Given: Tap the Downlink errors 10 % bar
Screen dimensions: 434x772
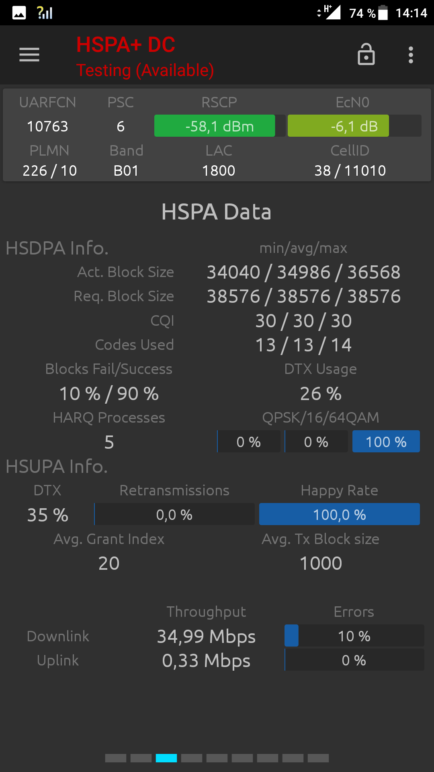Looking at the screenshot, I should pyautogui.click(x=354, y=636).
